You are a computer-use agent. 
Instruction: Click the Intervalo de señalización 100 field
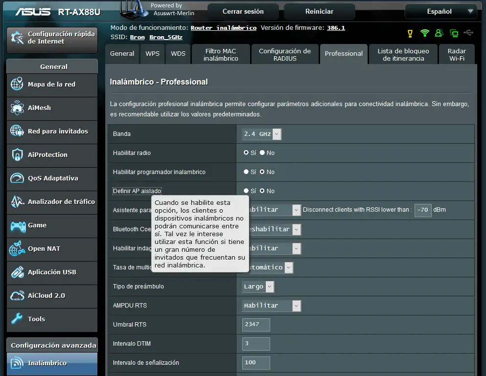point(255,363)
